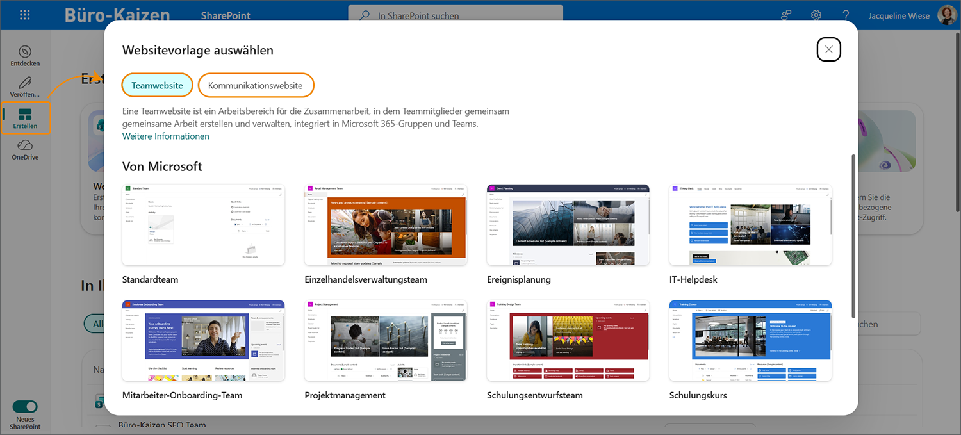Click the help question mark icon
Viewport: 961px width, 435px height.
click(846, 15)
